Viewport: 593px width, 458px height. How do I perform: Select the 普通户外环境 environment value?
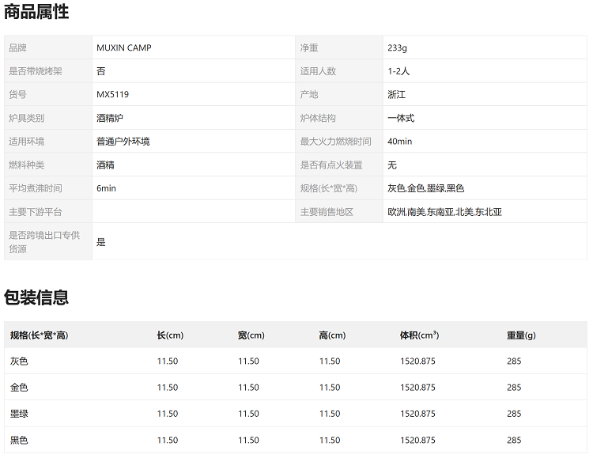click(123, 142)
